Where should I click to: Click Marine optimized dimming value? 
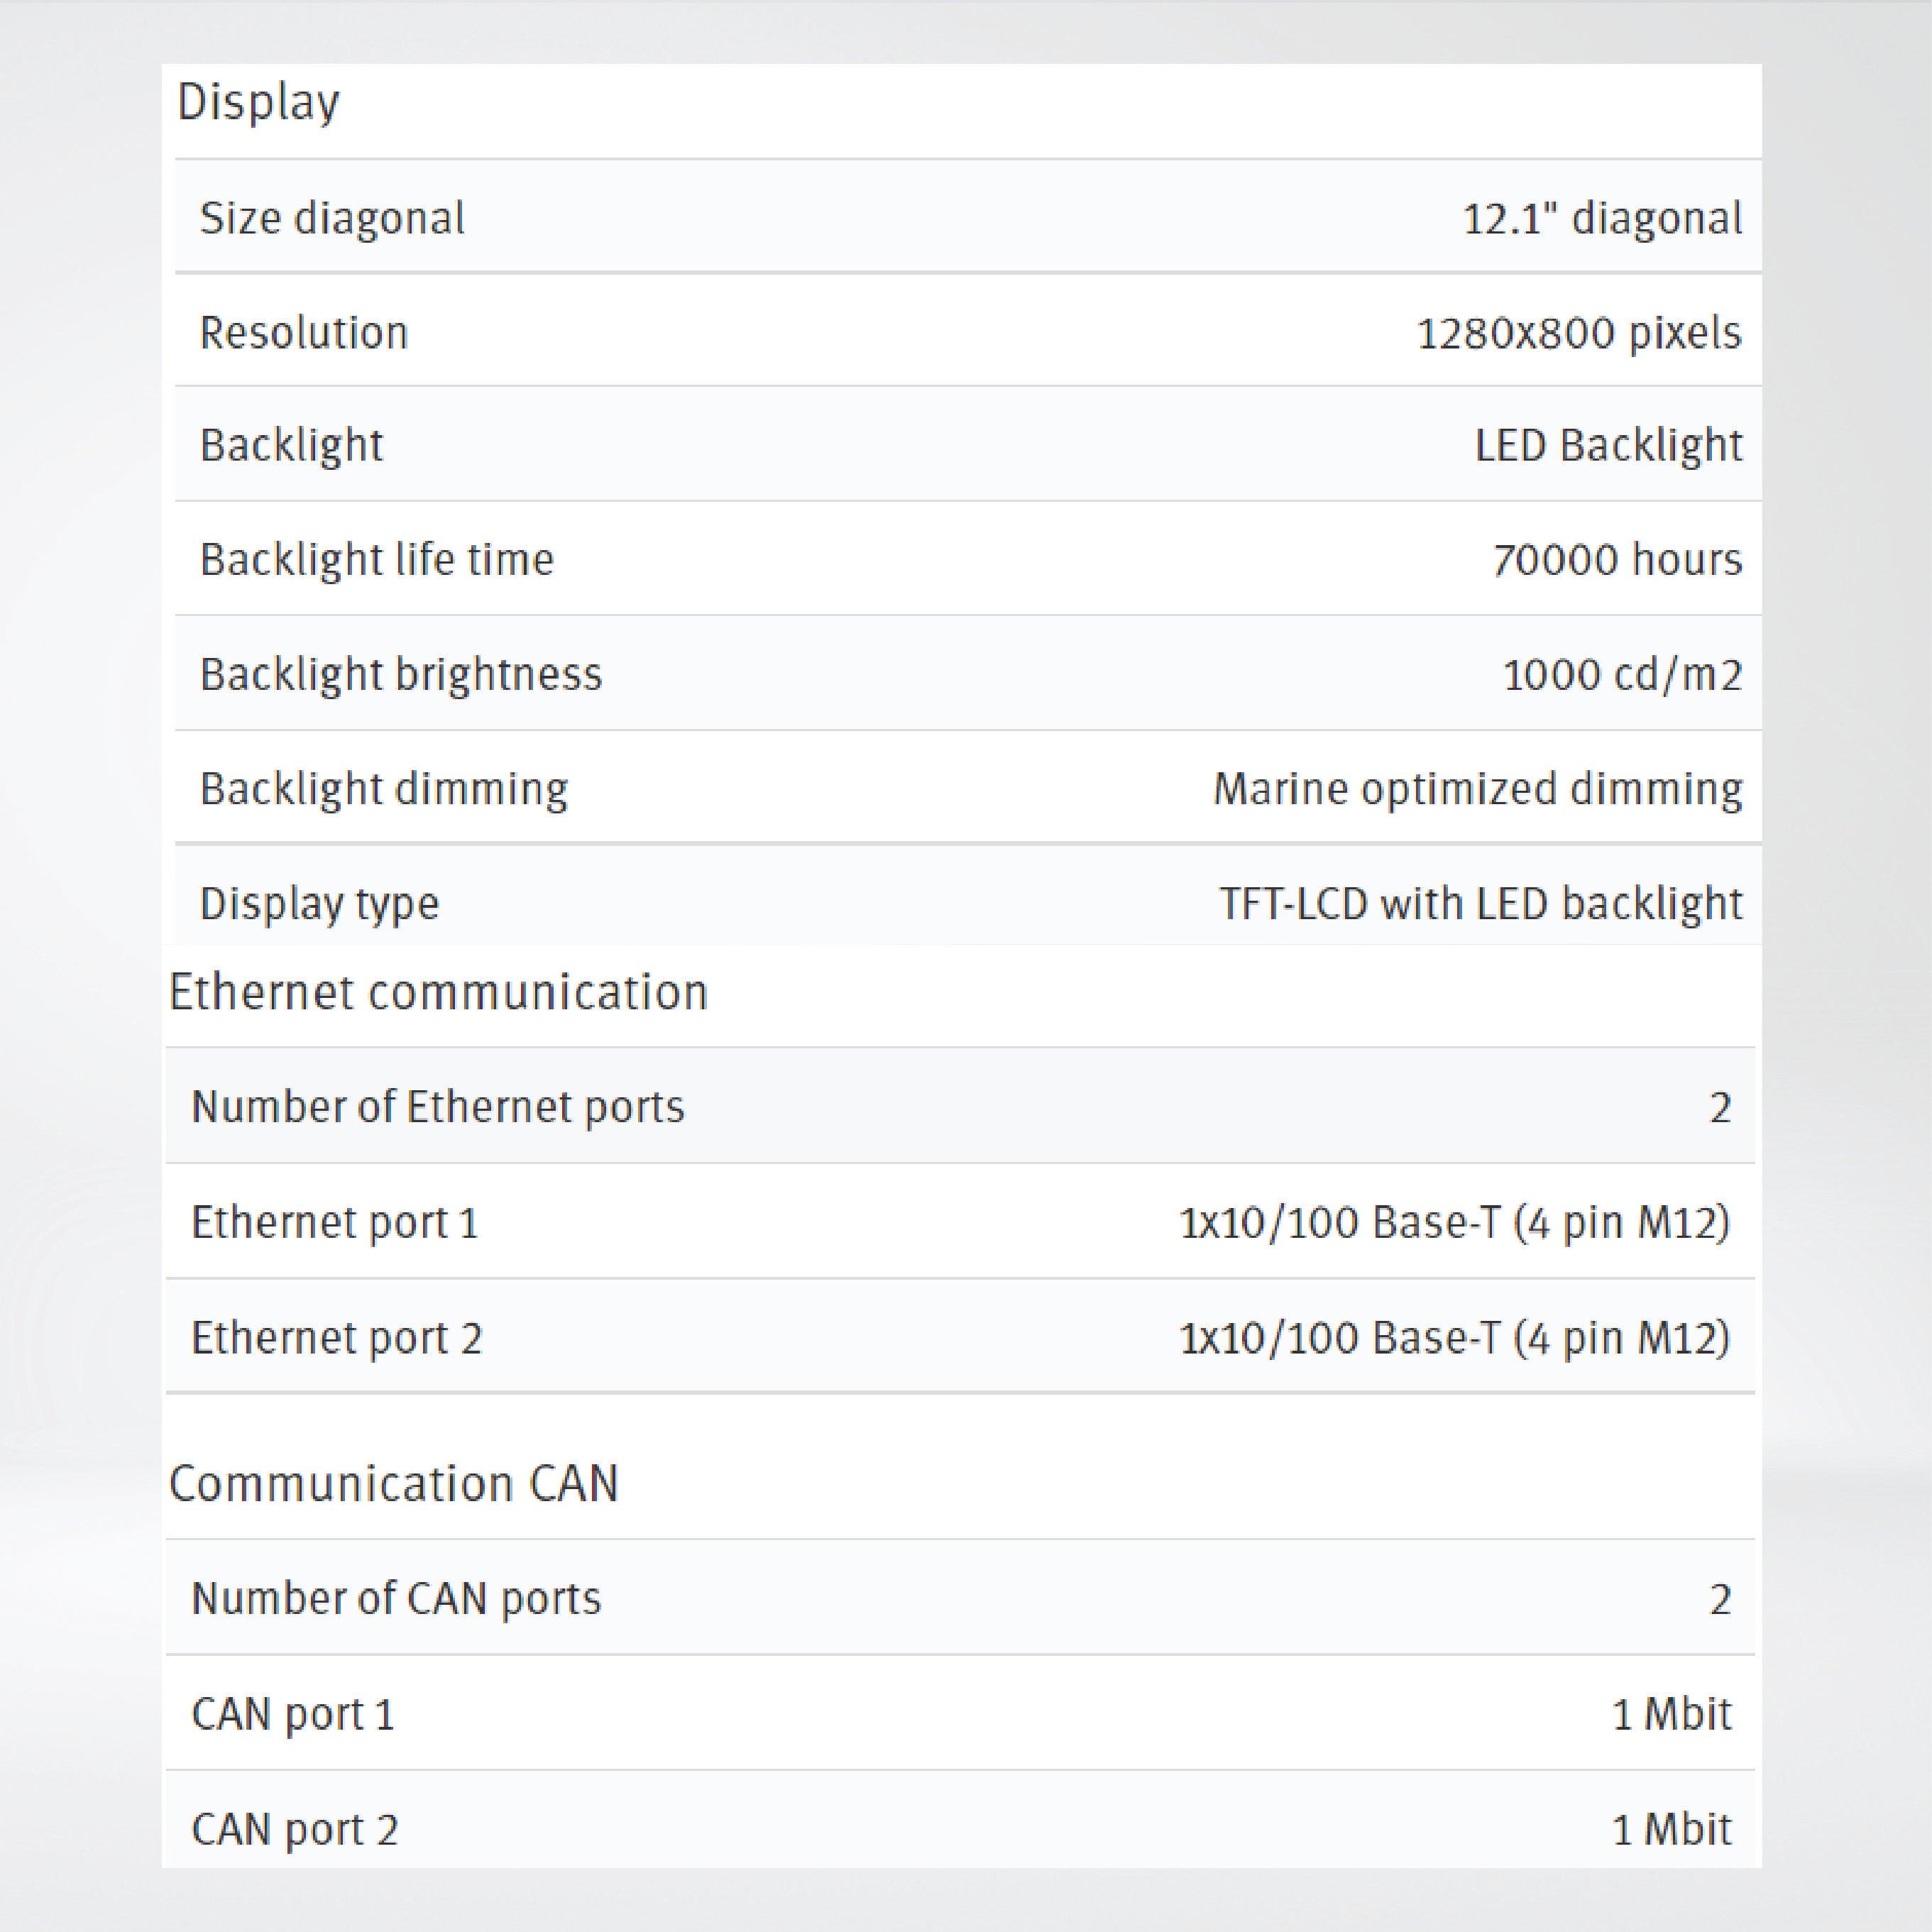point(1477,790)
